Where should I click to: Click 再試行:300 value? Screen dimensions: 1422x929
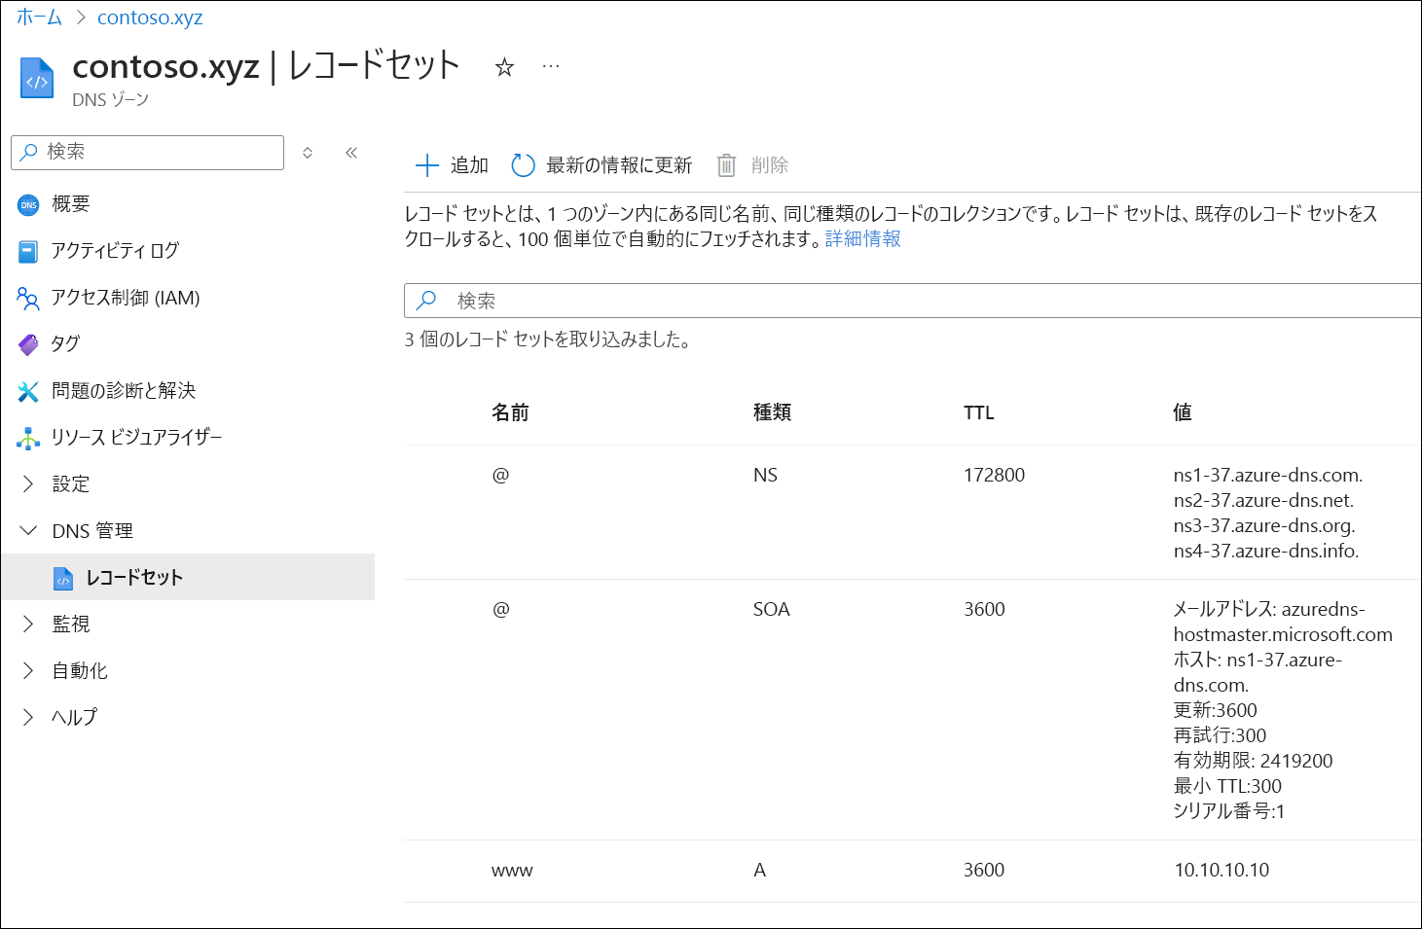[1221, 735]
